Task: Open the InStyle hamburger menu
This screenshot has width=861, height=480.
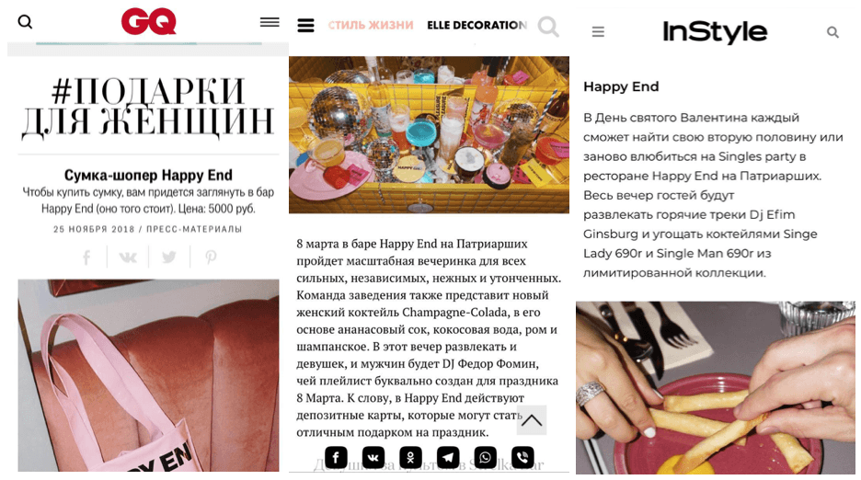Action: pos(598,32)
